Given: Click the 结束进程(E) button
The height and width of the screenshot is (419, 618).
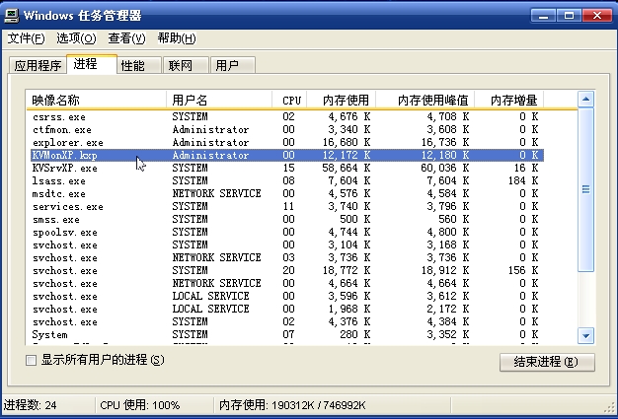Looking at the screenshot, I should 547,362.
